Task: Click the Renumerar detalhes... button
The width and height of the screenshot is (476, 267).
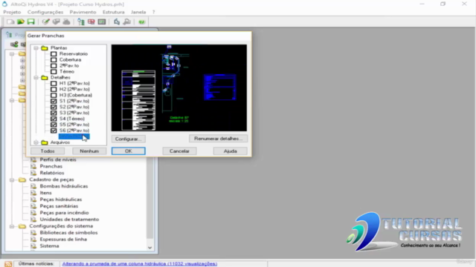Action: coord(218,139)
